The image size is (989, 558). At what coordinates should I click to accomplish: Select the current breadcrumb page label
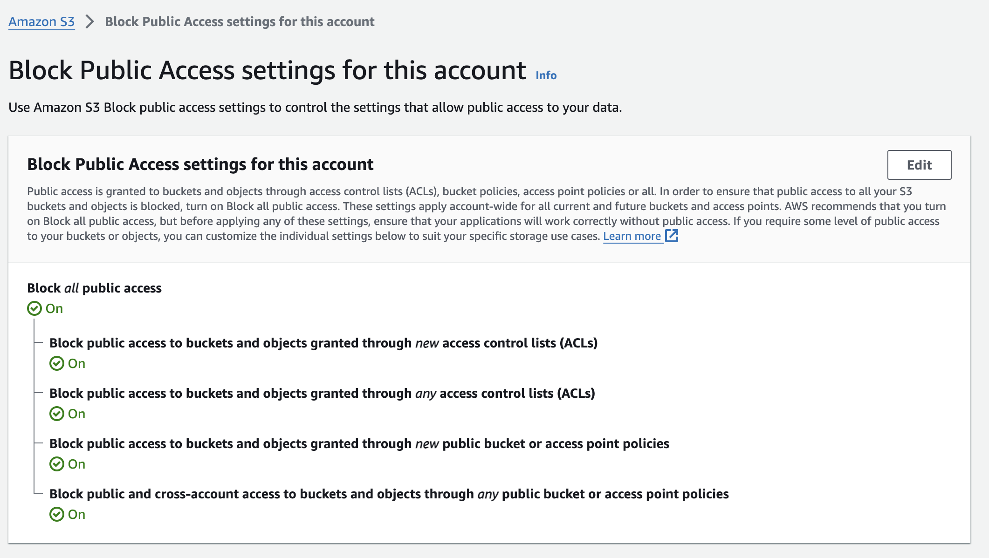239,21
